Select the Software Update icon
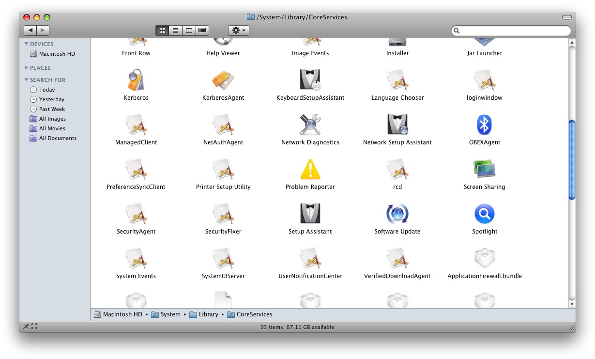This screenshot has height=359, width=595. [x=397, y=214]
